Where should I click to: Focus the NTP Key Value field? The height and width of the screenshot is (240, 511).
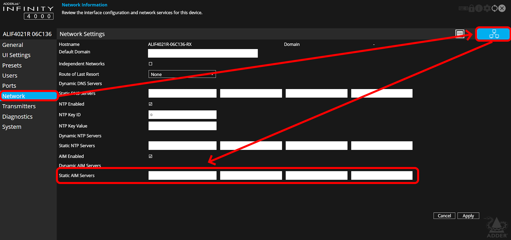[x=182, y=126]
